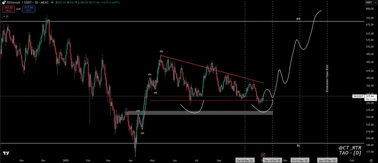Click the 219.00 price axis label
The height and width of the screenshot is (163, 378).
(369, 132)
